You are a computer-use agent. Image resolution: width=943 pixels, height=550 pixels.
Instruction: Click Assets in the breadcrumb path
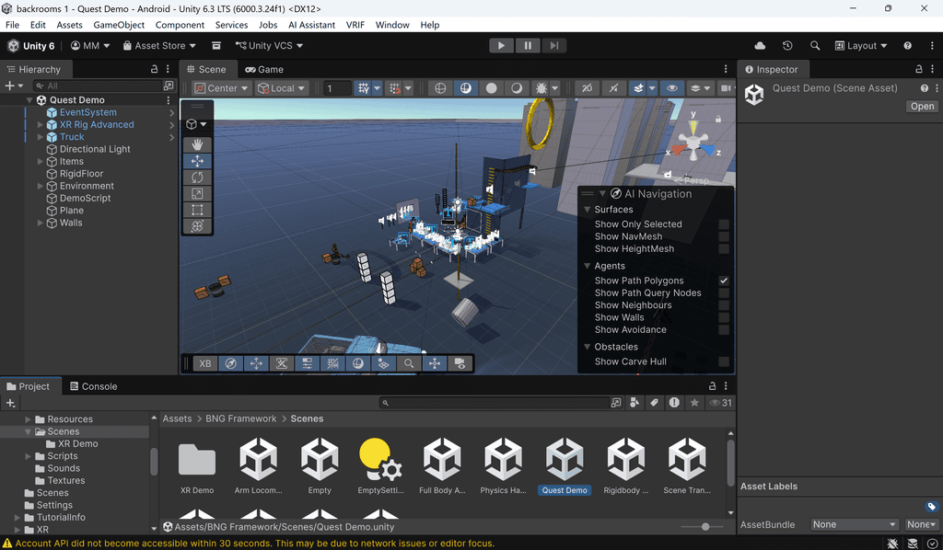pyautogui.click(x=178, y=418)
